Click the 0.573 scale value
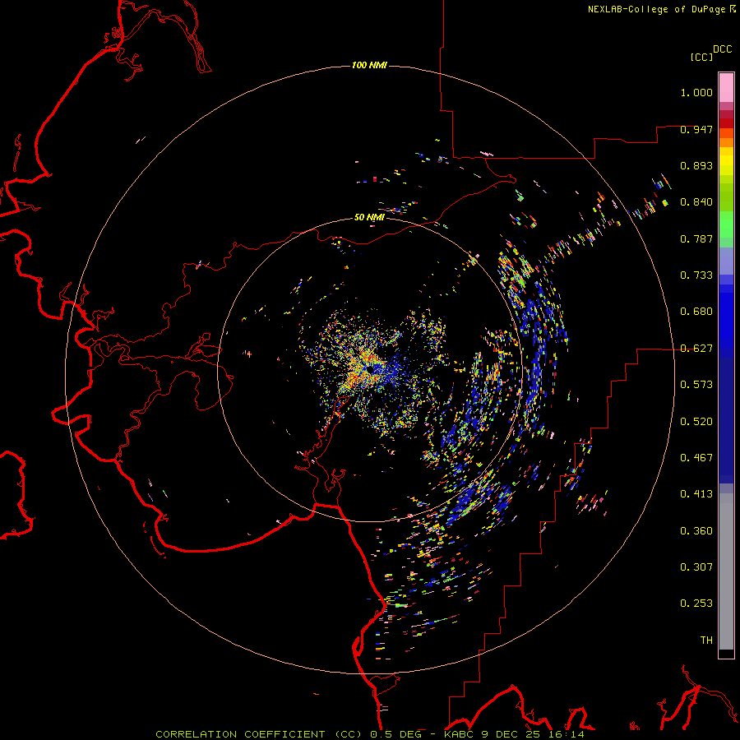Viewport: 740px width, 740px height. pos(696,385)
